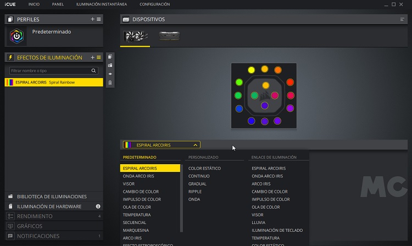The height and width of the screenshot is (246, 412).
Task: Open the Dispositivos panel options icon
Action: [x=402, y=19]
